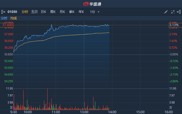Select the 年K yearly chart
This screenshot has width=182, height=114.
[81, 12]
